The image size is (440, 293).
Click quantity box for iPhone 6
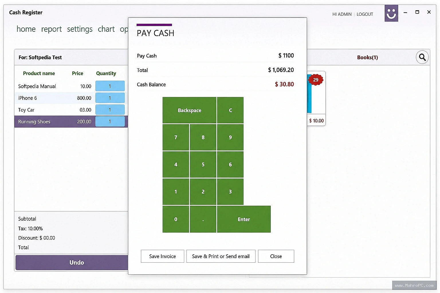(x=110, y=98)
